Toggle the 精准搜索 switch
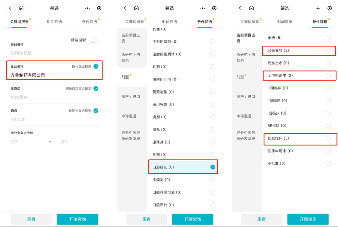This screenshot has width=338, height=227. click(94, 40)
